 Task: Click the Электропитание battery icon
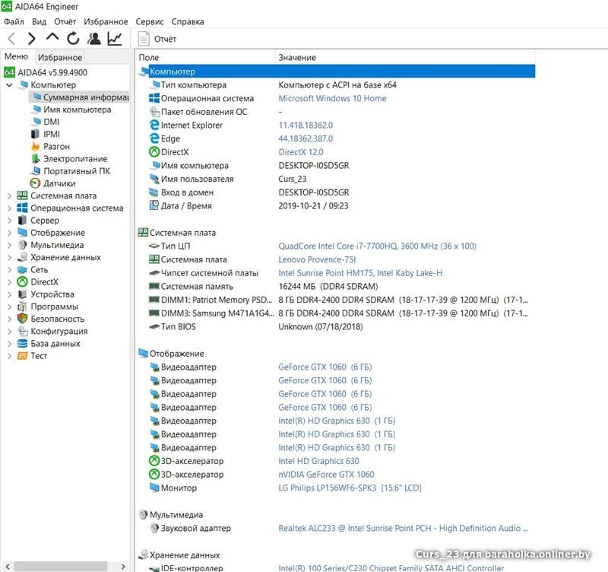(35, 159)
